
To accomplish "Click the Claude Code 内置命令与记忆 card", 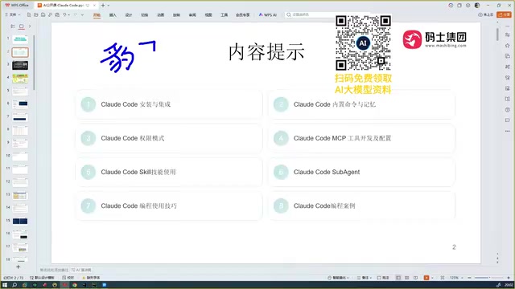I will pyautogui.click(x=361, y=104).
